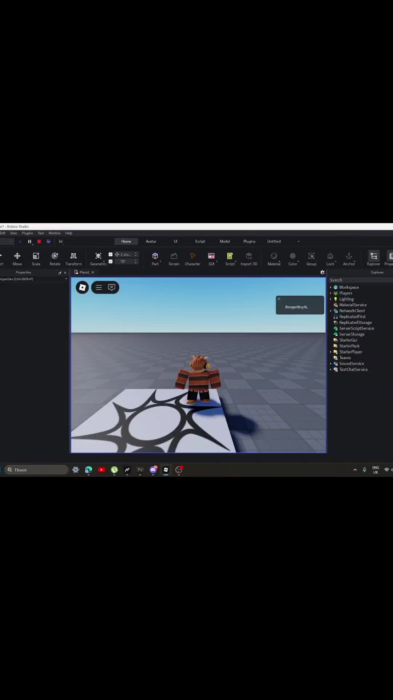Open the in-game hamburger menu
393x700 pixels.
tap(99, 287)
